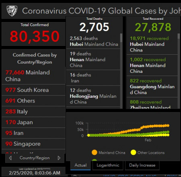The width and height of the screenshot is (181, 177).
Task: Select Singapore with 90 cases
Action: 33,144
